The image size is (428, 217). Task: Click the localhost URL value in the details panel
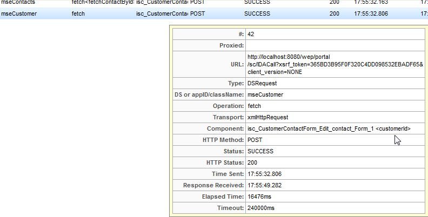click(335, 64)
